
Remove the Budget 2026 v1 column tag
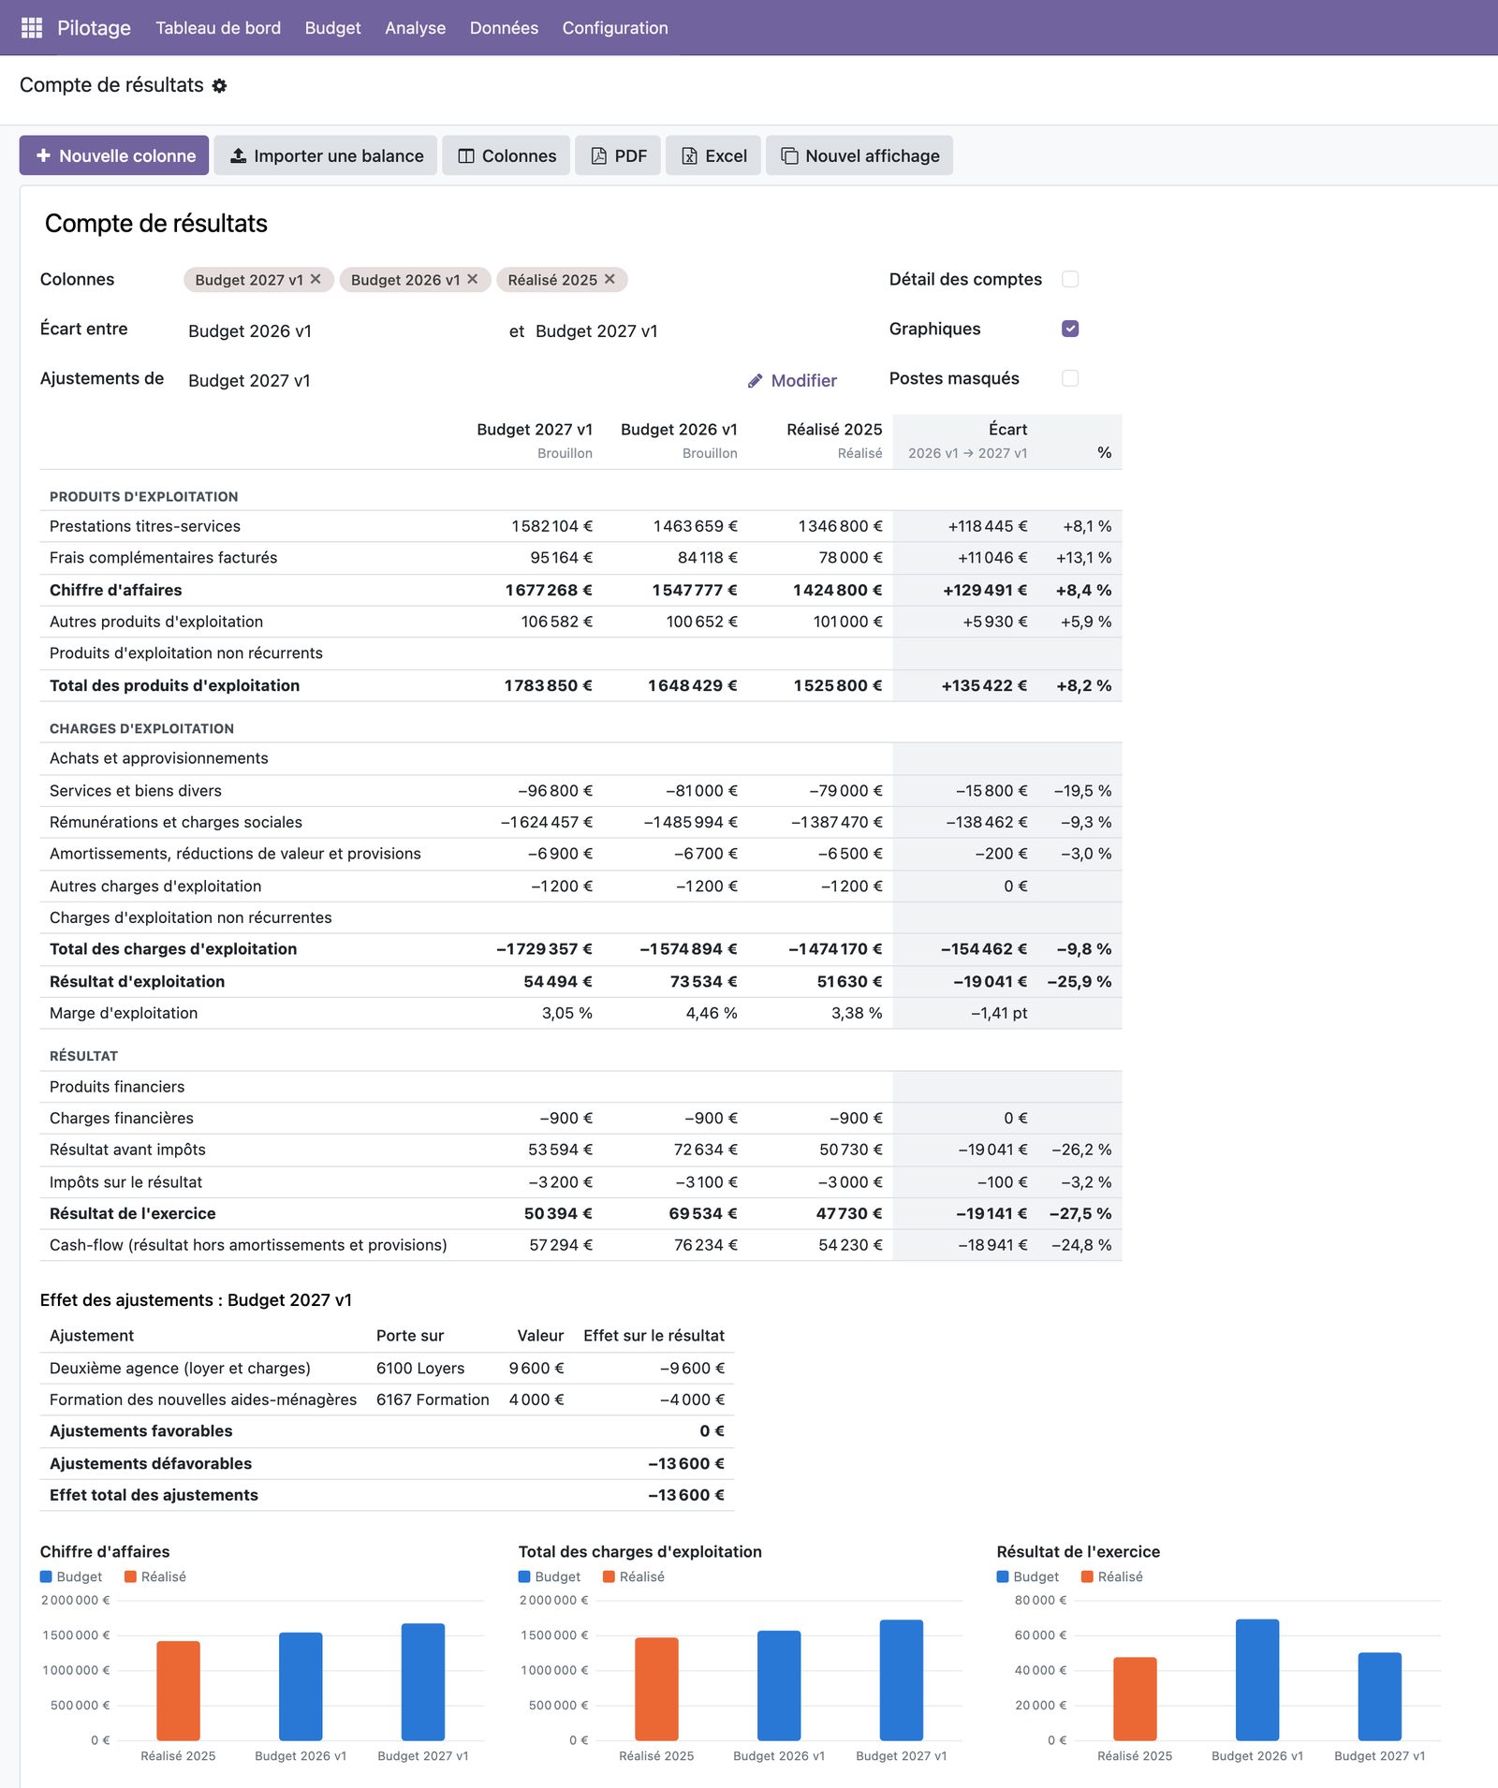coord(473,279)
